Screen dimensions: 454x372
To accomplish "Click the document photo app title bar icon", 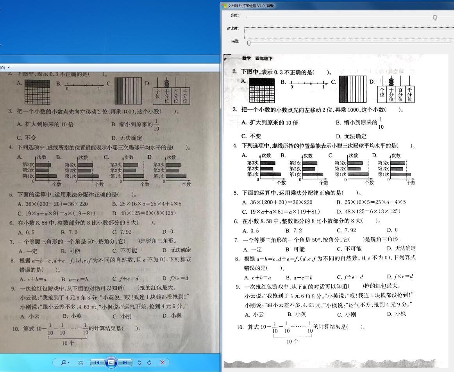I will click(x=224, y=5).
